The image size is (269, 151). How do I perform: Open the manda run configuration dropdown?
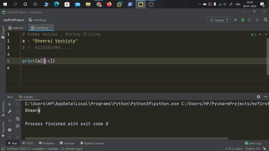(x=219, y=20)
